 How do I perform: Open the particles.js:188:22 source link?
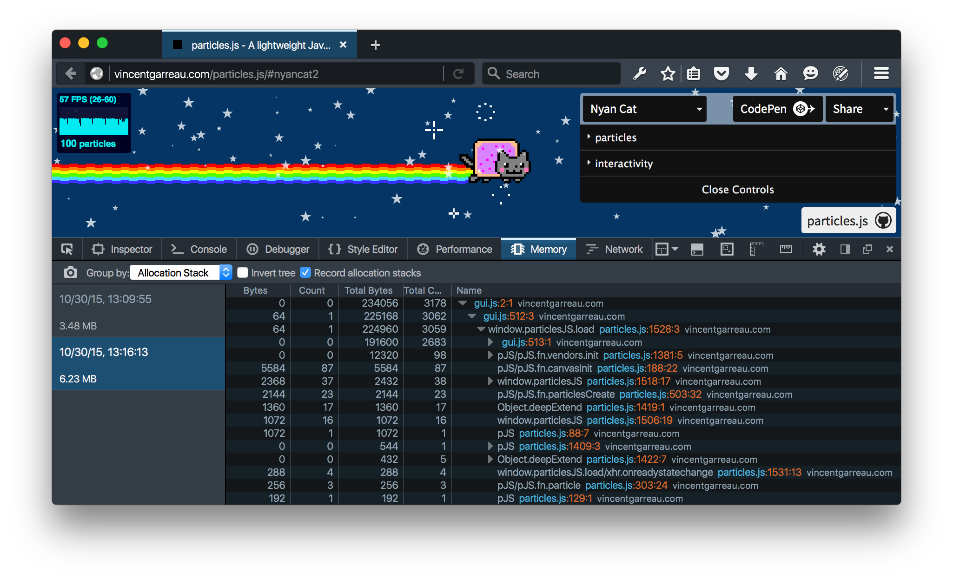point(637,368)
